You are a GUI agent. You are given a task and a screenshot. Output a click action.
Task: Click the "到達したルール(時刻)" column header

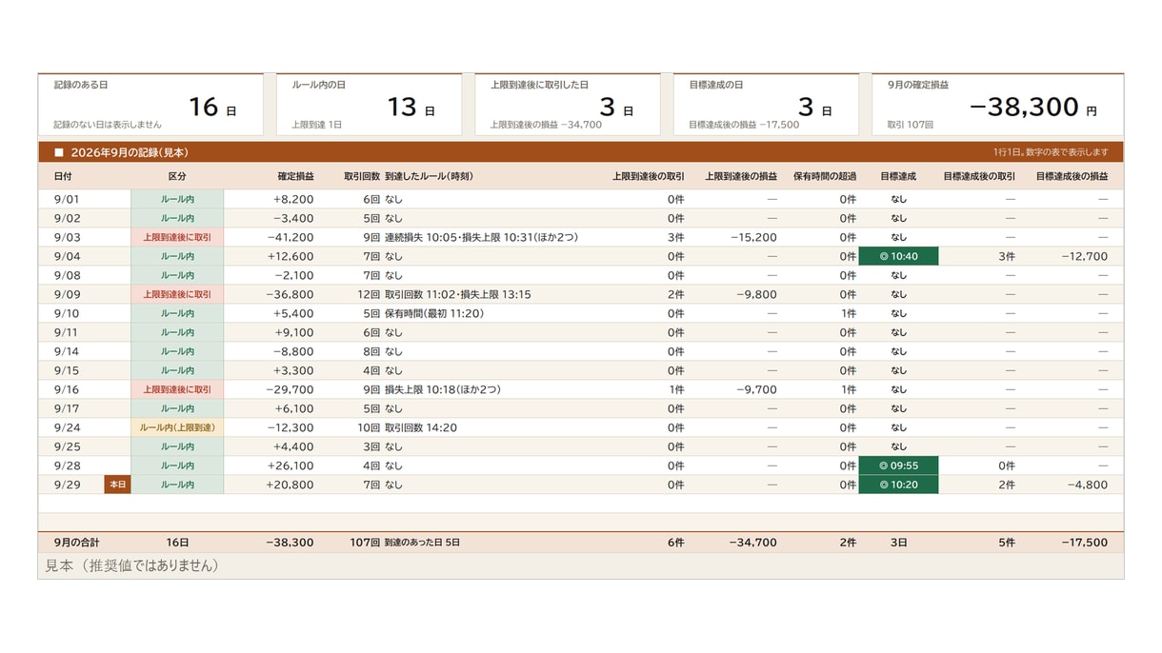click(x=429, y=176)
